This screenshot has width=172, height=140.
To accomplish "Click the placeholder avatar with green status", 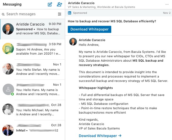I will point(8,89).
